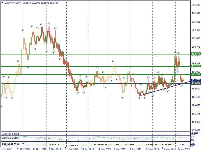Click the 14 Nov 2018 date marker
This screenshot has width=202, height=152.
click(40, 149)
